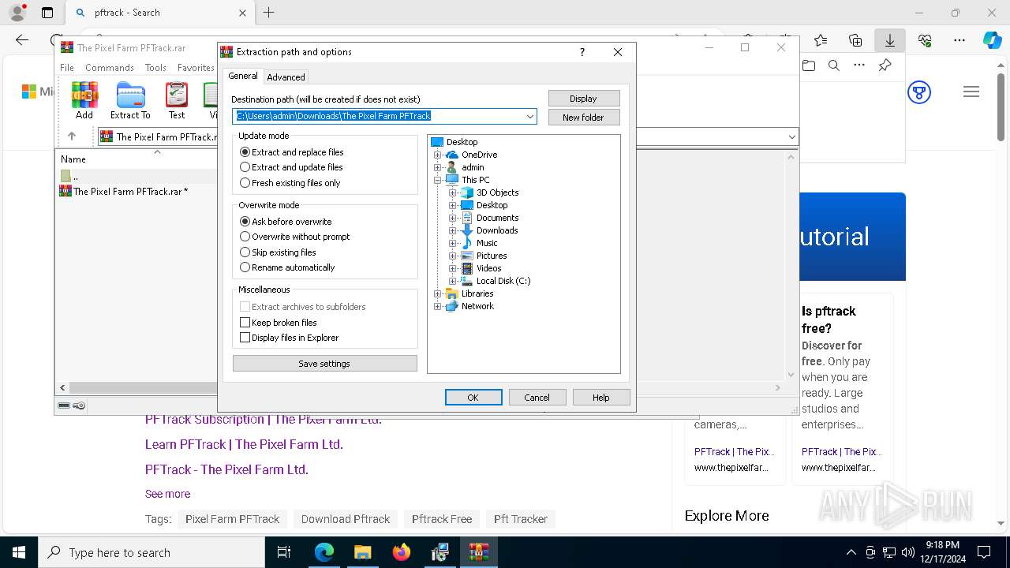The height and width of the screenshot is (568, 1010).
Task: Open the notification center icon
Action: click(x=984, y=552)
